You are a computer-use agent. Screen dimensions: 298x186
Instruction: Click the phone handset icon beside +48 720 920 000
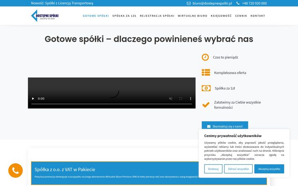238,3
